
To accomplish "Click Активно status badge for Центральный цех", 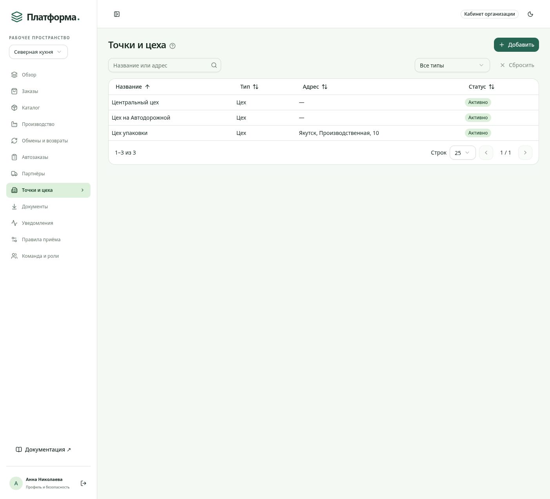I will [x=478, y=102].
